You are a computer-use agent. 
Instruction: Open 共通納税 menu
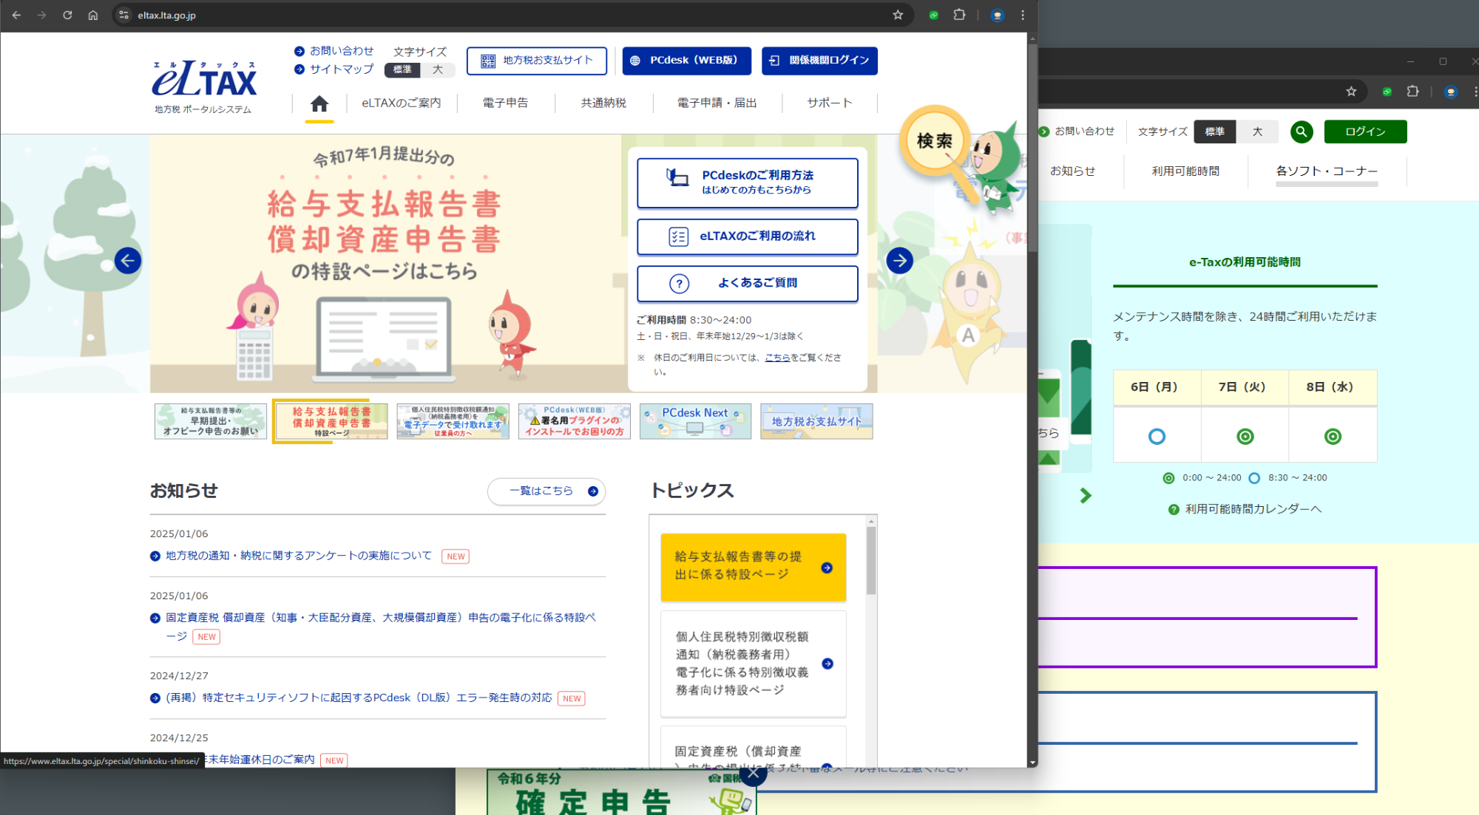pos(603,103)
